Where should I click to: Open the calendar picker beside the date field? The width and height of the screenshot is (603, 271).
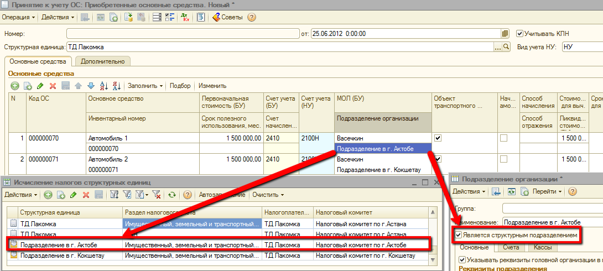point(505,33)
